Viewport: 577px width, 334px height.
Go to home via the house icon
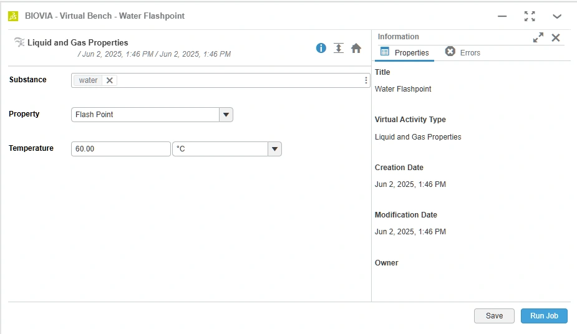[x=356, y=48]
